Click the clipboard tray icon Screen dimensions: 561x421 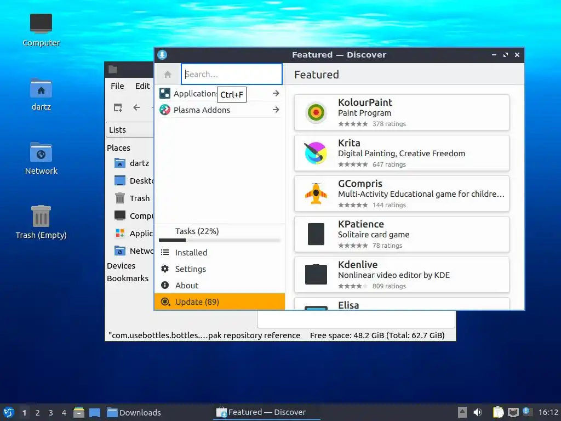pos(498,412)
